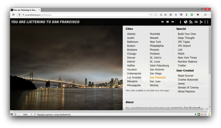Skip to the previous track

pos(162,22)
